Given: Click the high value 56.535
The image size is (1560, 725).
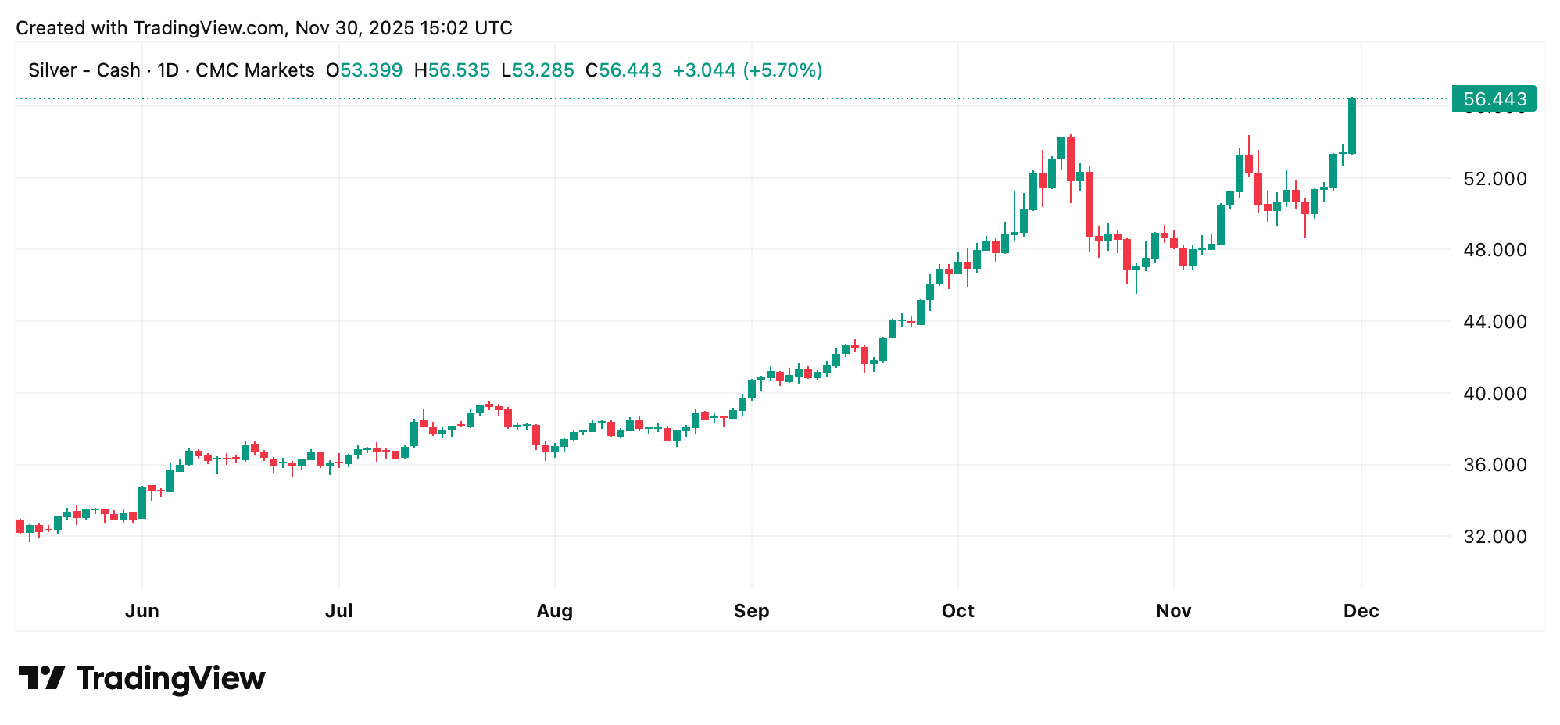Looking at the screenshot, I should [x=459, y=70].
